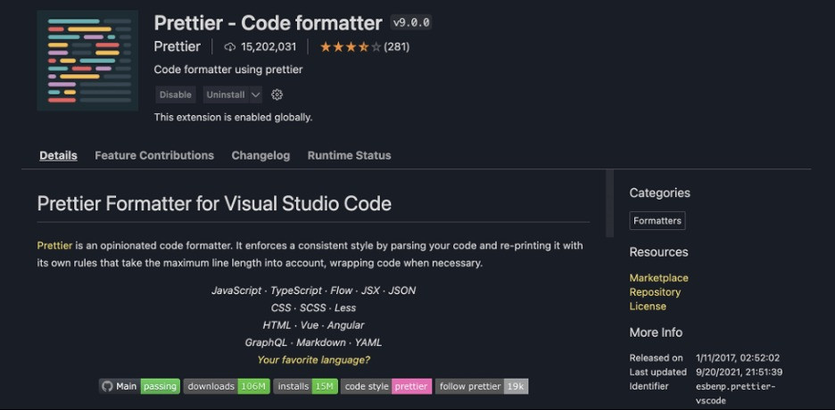Click the More Info heading
The height and width of the screenshot is (410, 835).
pyautogui.click(x=656, y=332)
